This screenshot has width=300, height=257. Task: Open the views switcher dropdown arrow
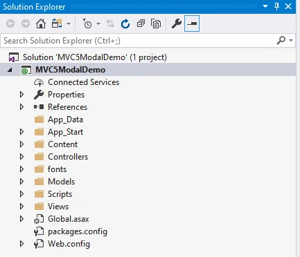[x=69, y=23]
